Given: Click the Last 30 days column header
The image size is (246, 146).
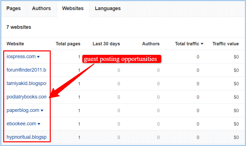Looking at the screenshot, I should [106, 44].
